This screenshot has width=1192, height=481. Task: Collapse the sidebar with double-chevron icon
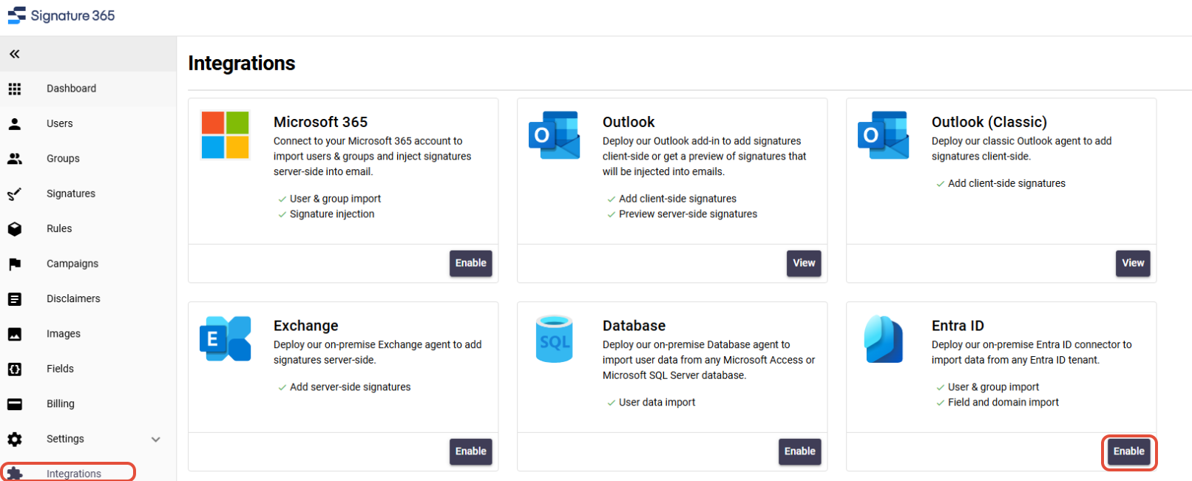15,54
